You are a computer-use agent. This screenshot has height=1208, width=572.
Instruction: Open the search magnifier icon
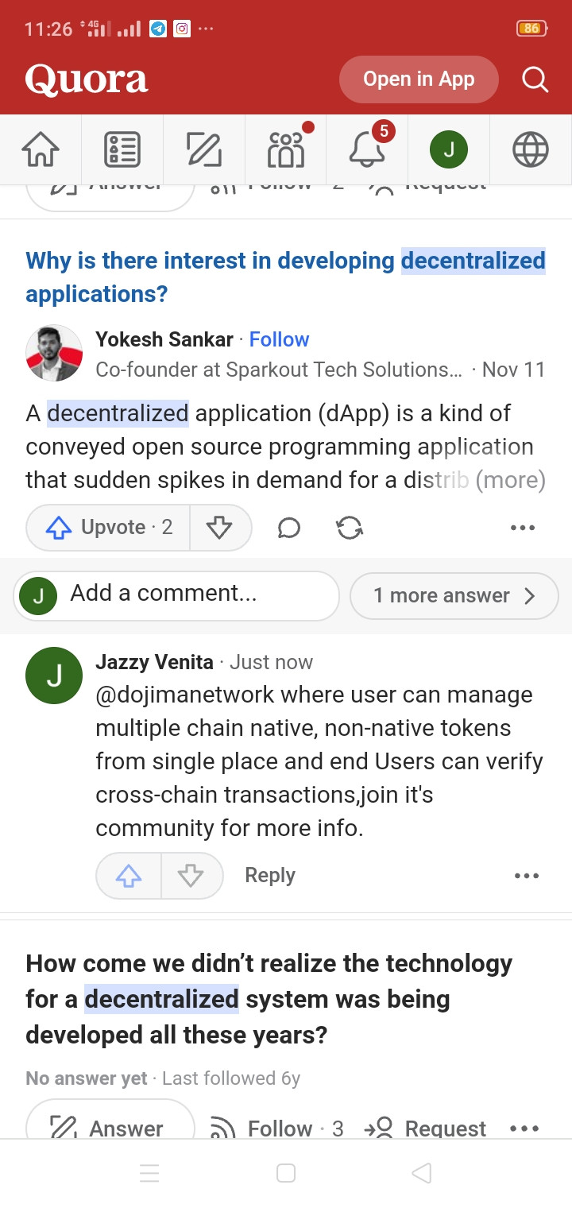535,79
